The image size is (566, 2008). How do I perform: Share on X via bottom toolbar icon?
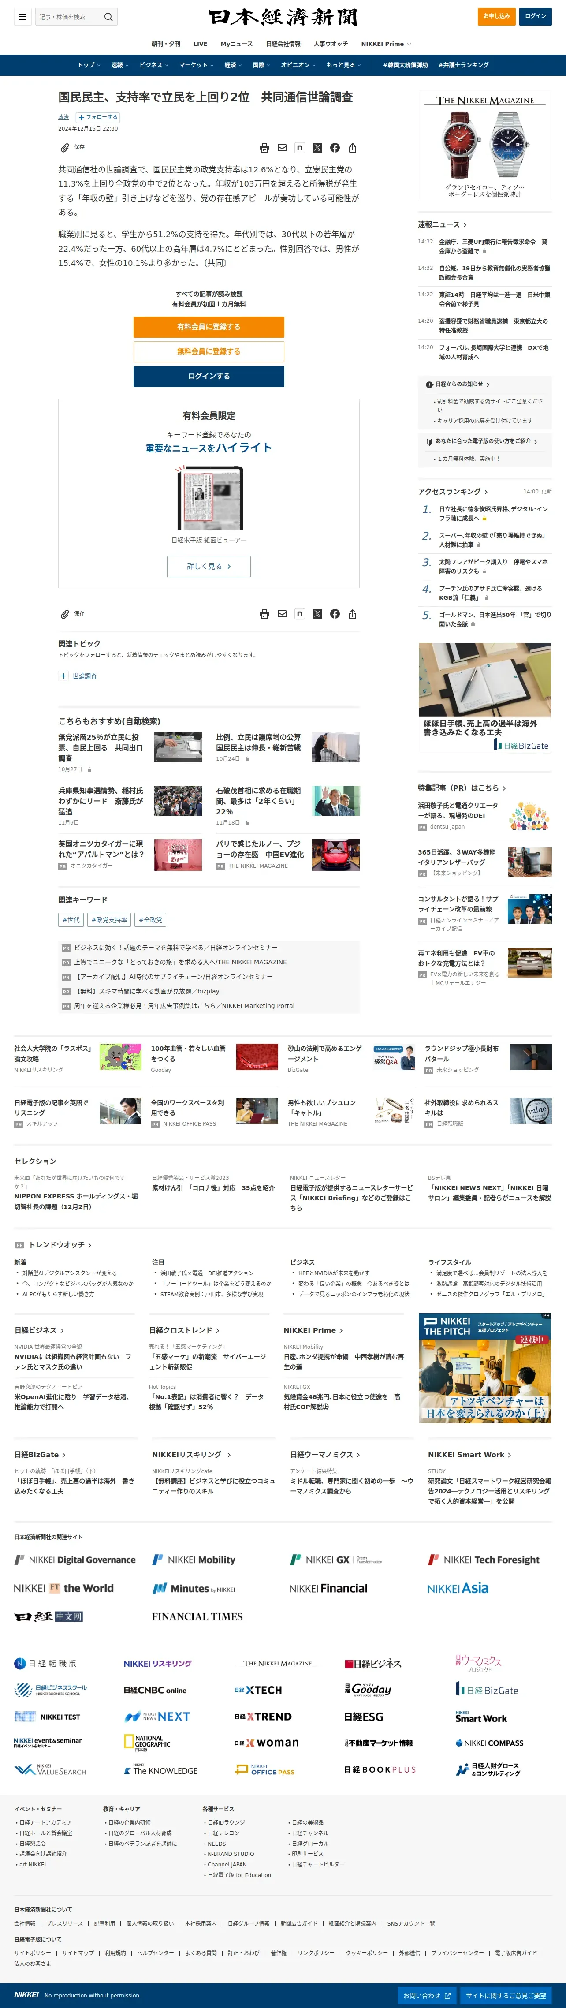point(317,613)
